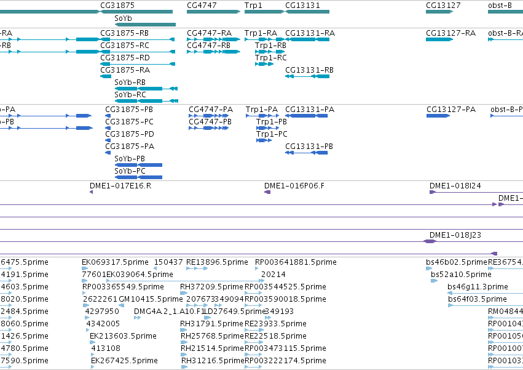
Task: Click the CG13131 gene label
Action: 302,6
